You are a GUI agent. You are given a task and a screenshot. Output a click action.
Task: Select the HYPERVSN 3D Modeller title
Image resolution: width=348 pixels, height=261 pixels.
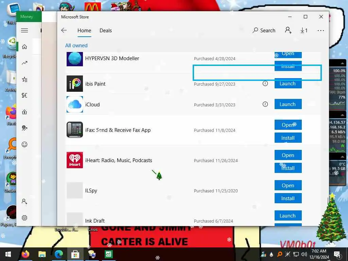[112, 58]
